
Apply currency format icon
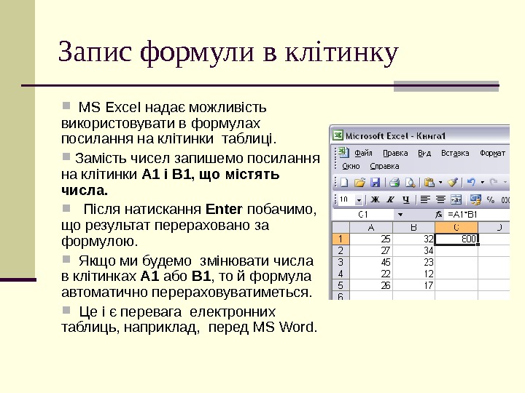(475, 199)
